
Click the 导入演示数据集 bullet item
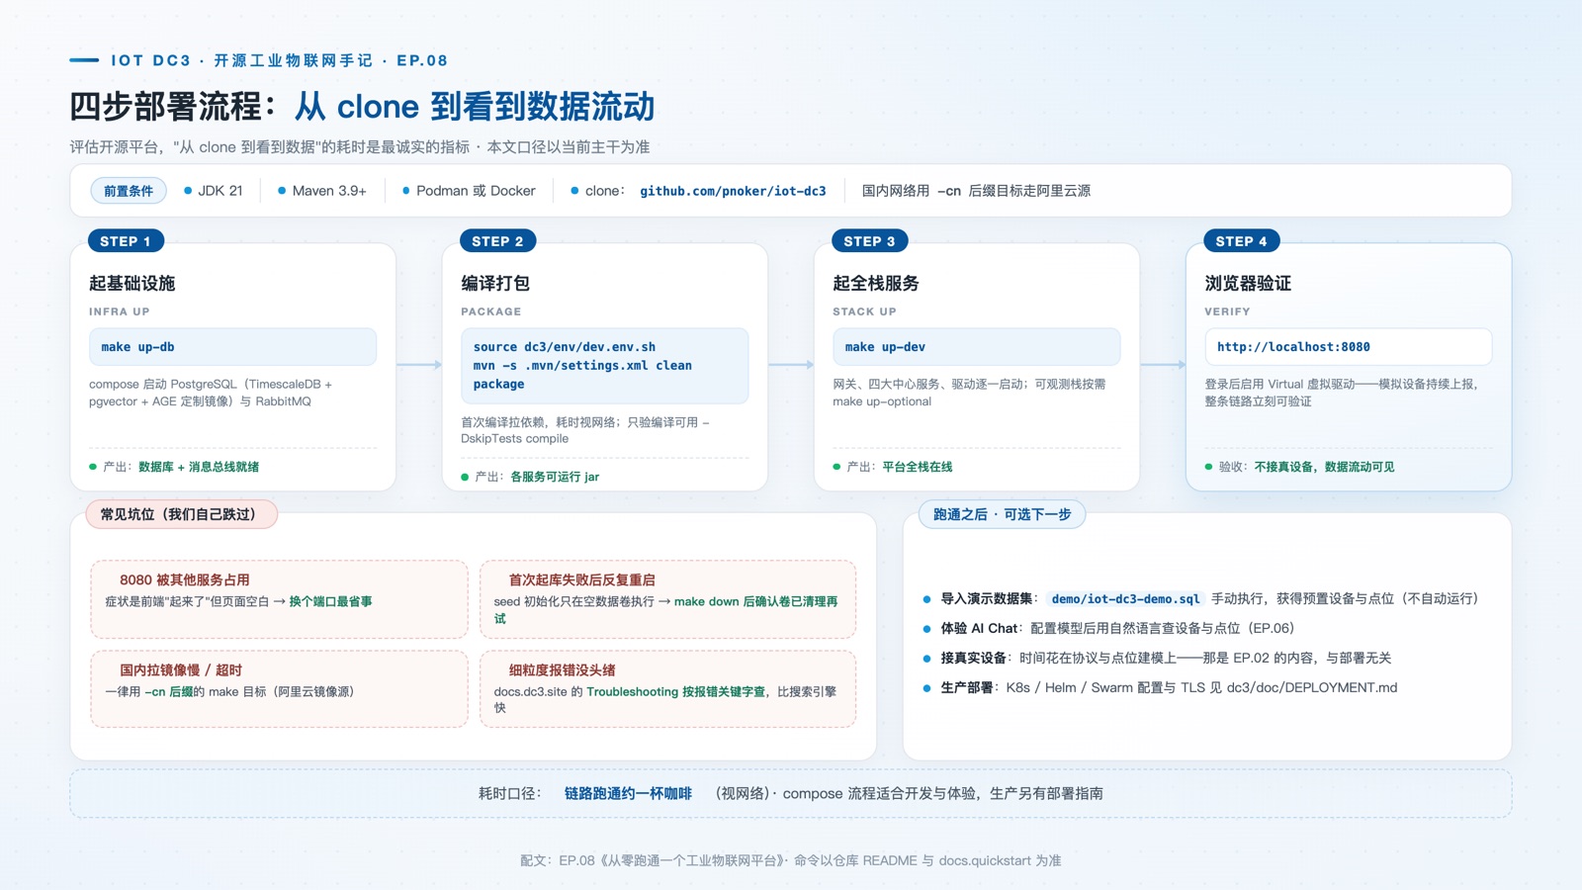(x=1200, y=598)
